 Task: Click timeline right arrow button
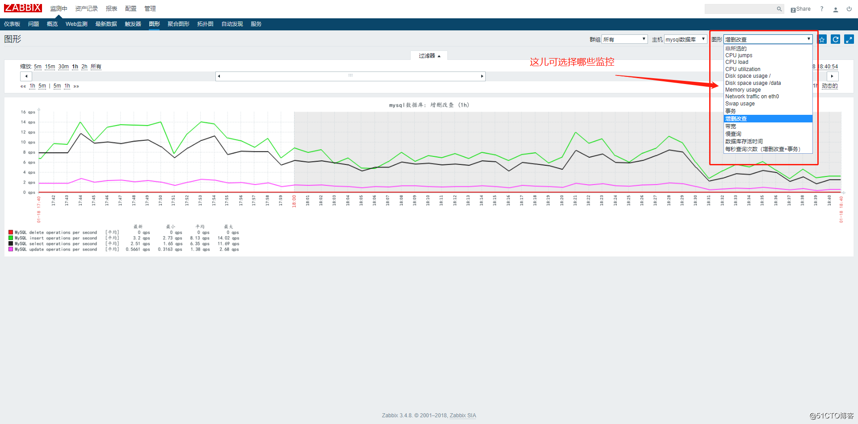pos(832,76)
